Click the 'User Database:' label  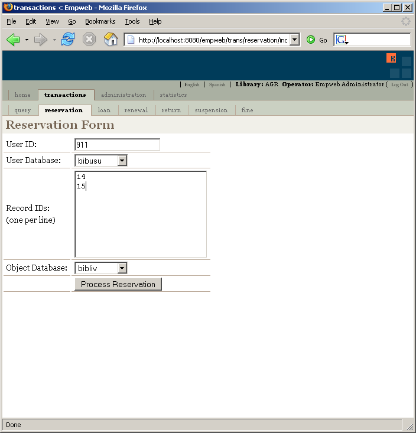coord(34,160)
